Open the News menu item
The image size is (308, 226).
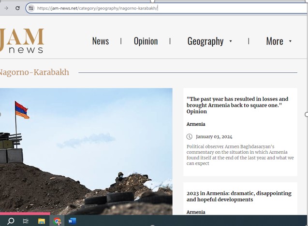[x=101, y=41]
